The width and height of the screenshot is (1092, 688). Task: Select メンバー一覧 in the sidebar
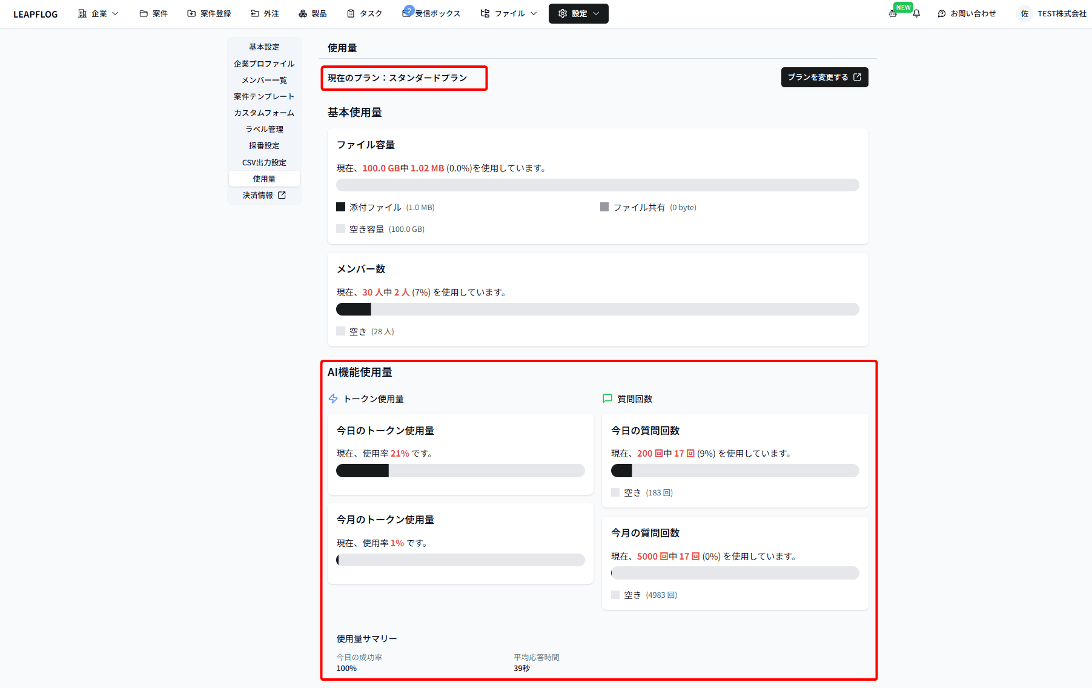click(x=264, y=79)
